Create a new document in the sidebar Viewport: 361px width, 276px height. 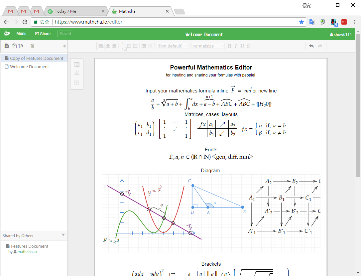pos(7,46)
